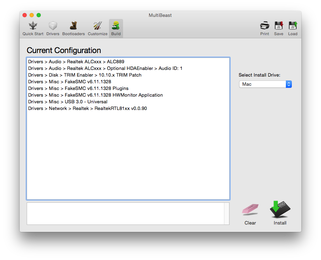Open the Quick Start section
This screenshot has width=321, height=260.
(x=33, y=28)
